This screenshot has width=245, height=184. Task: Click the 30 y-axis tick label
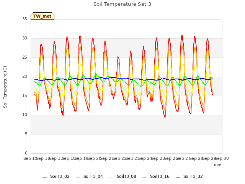tap(24, 38)
